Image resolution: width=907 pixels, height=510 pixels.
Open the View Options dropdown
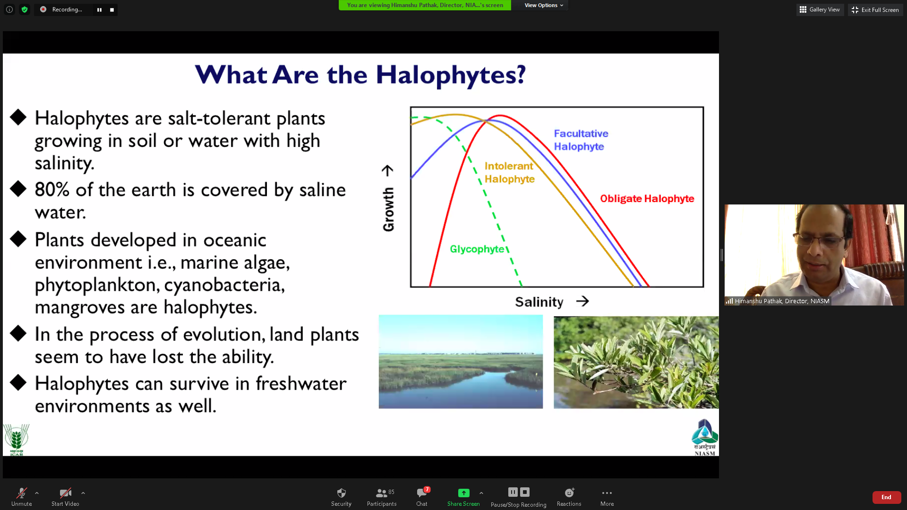(x=543, y=5)
